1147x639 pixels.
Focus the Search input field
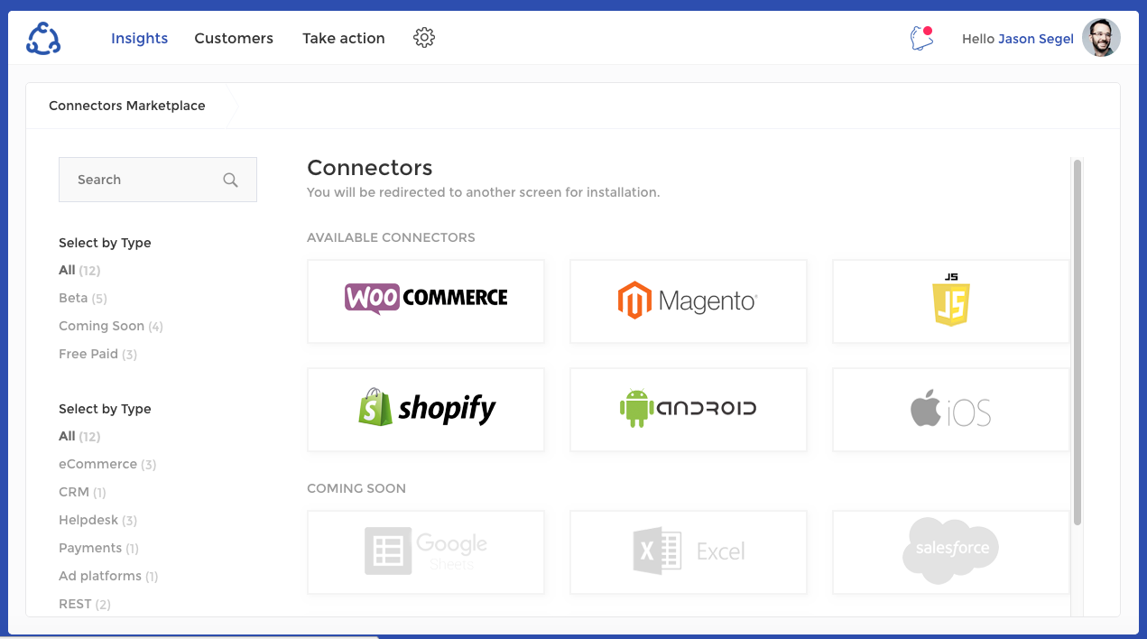(x=158, y=180)
